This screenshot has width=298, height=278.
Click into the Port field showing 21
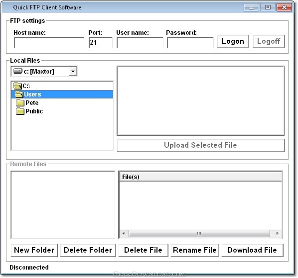(x=101, y=42)
